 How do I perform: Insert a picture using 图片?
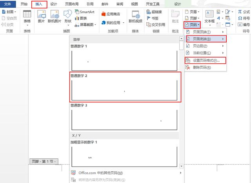coord(41,16)
